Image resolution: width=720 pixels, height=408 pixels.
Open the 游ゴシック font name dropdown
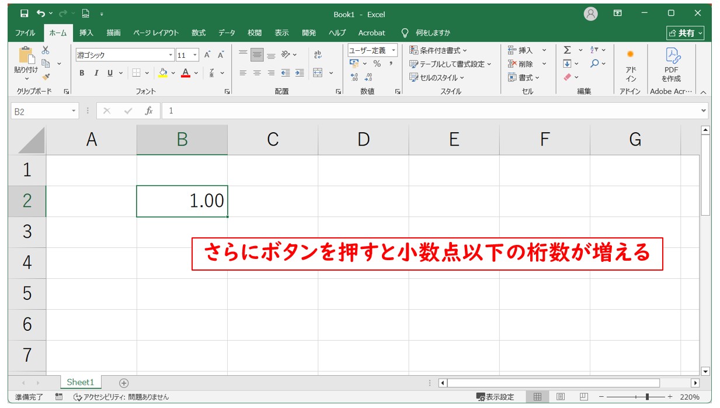171,55
